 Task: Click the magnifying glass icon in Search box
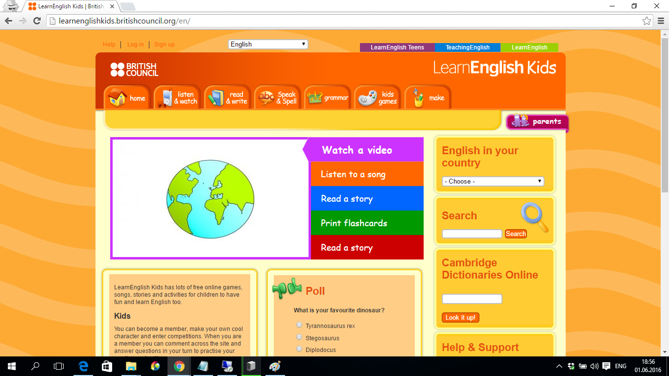click(x=534, y=217)
